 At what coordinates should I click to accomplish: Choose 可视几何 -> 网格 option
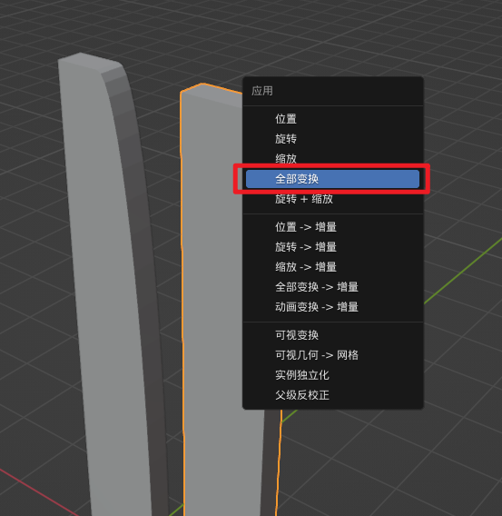point(332,355)
